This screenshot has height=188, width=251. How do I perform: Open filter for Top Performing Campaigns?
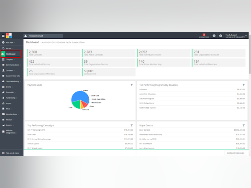click(x=132, y=125)
